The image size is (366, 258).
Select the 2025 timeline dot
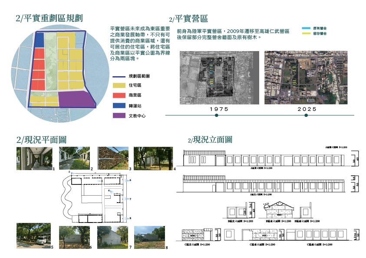[306, 115]
